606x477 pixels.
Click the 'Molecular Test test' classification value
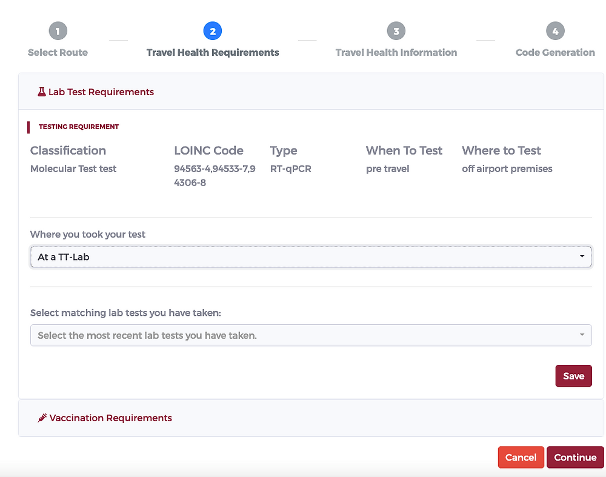tap(73, 169)
